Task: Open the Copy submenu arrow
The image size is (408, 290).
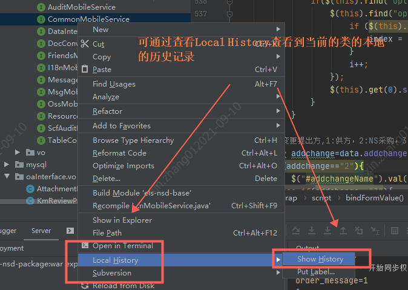Action: pos(278,56)
